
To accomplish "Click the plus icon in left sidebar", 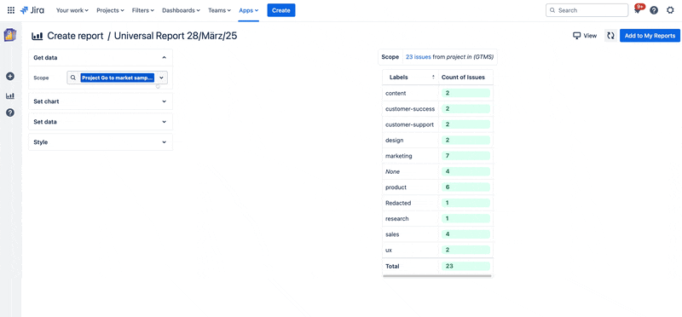I will click(x=10, y=76).
